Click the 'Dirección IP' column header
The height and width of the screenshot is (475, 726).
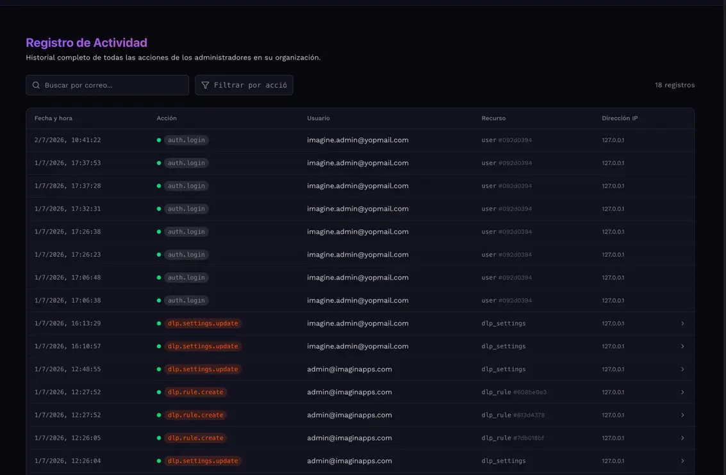coord(620,118)
